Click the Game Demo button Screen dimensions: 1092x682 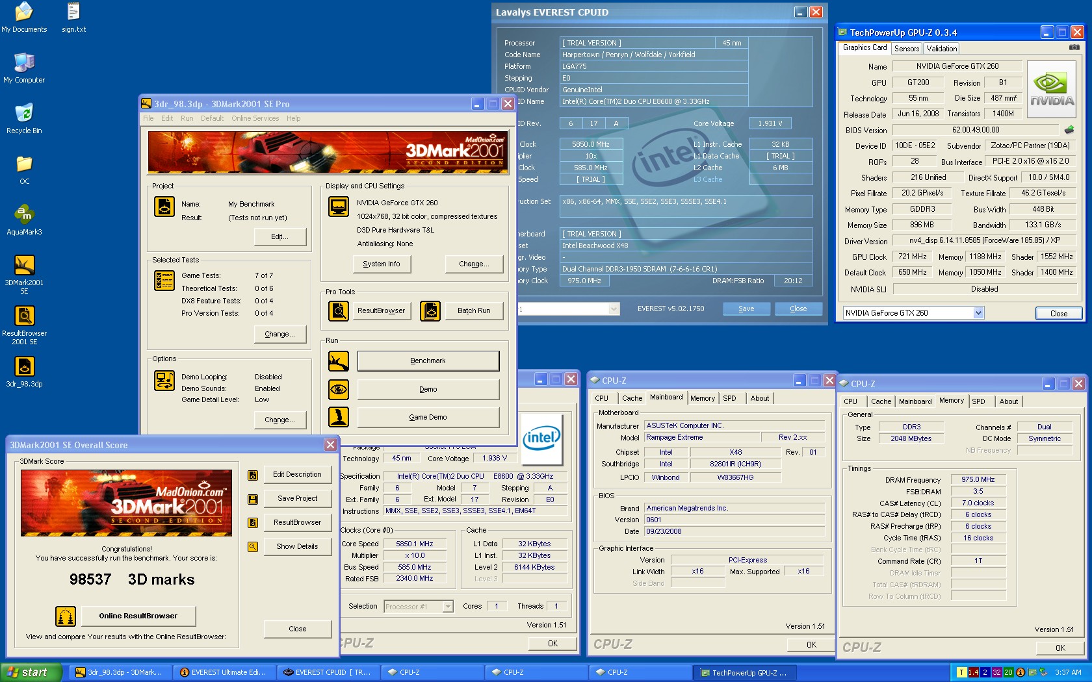pos(428,418)
